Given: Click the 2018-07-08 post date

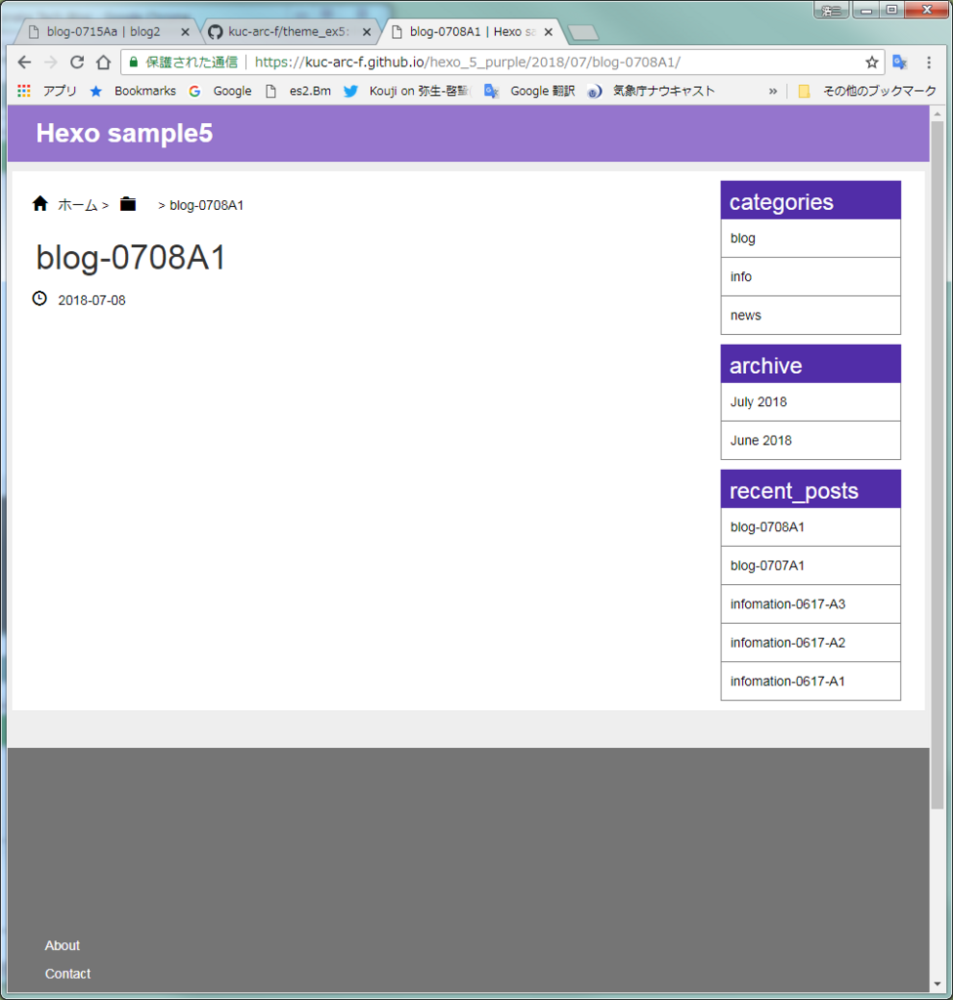Looking at the screenshot, I should point(92,300).
